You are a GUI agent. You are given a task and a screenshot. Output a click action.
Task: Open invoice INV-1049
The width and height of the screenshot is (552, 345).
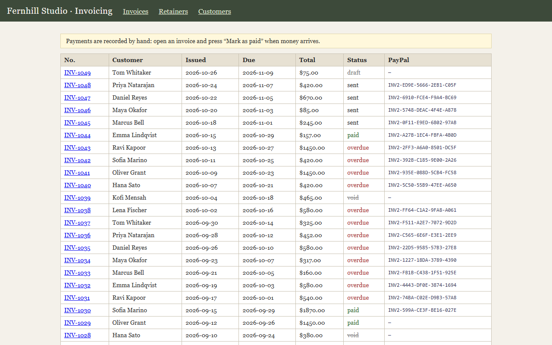tap(78, 73)
